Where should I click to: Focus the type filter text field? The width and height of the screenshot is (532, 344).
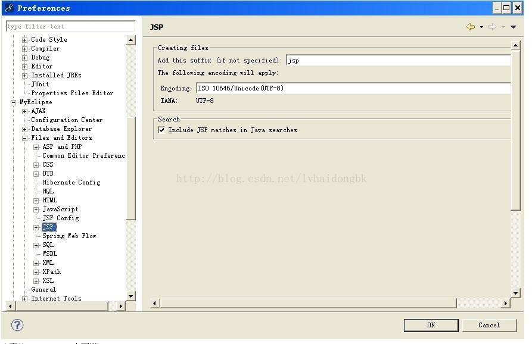click(x=70, y=26)
